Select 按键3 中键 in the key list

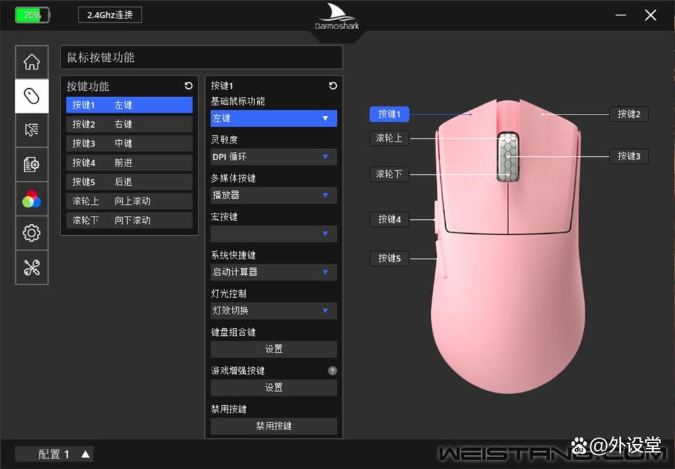pyautogui.click(x=129, y=144)
